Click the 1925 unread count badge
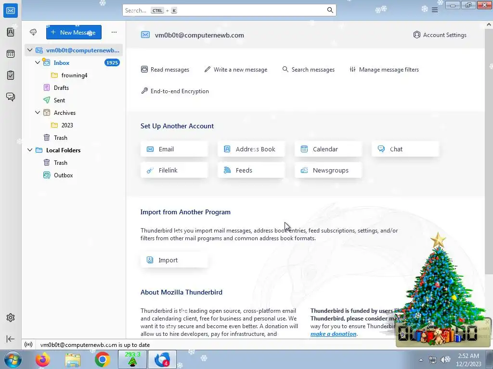The width and height of the screenshot is (493, 369). tap(112, 63)
